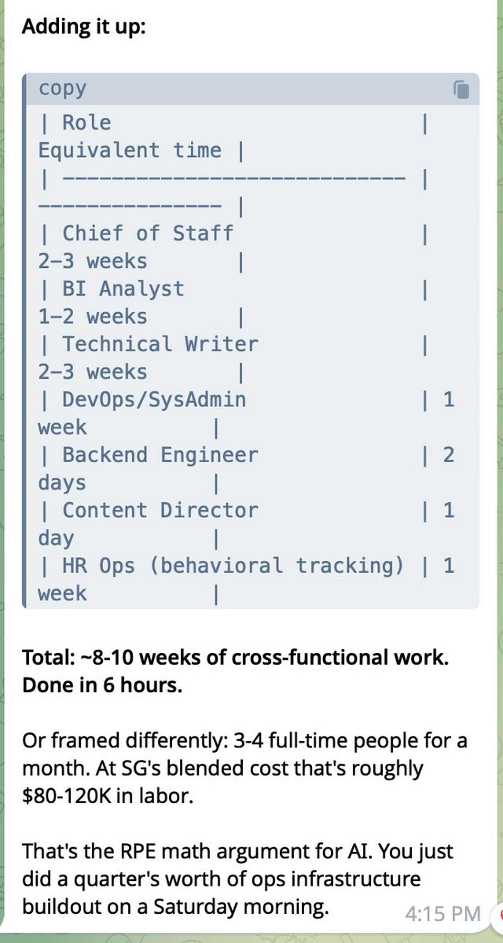503x943 pixels.
Task: Click the copy code icon in block header
Action: (461, 90)
